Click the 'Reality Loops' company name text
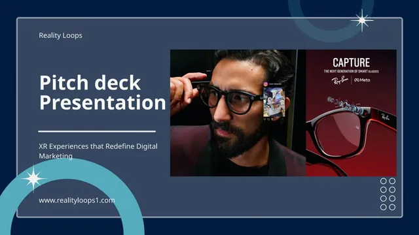Screen dimensions: 419x235 [x=60, y=35]
